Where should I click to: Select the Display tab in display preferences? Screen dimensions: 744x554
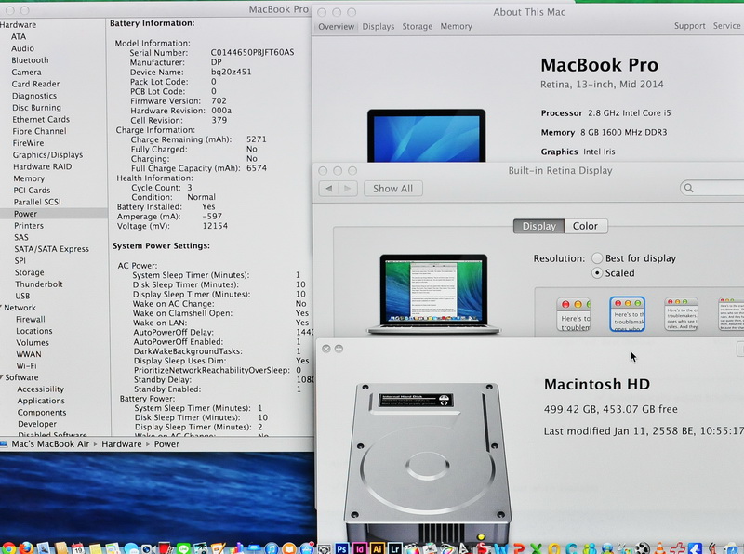pyautogui.click(x=538, y=226)
